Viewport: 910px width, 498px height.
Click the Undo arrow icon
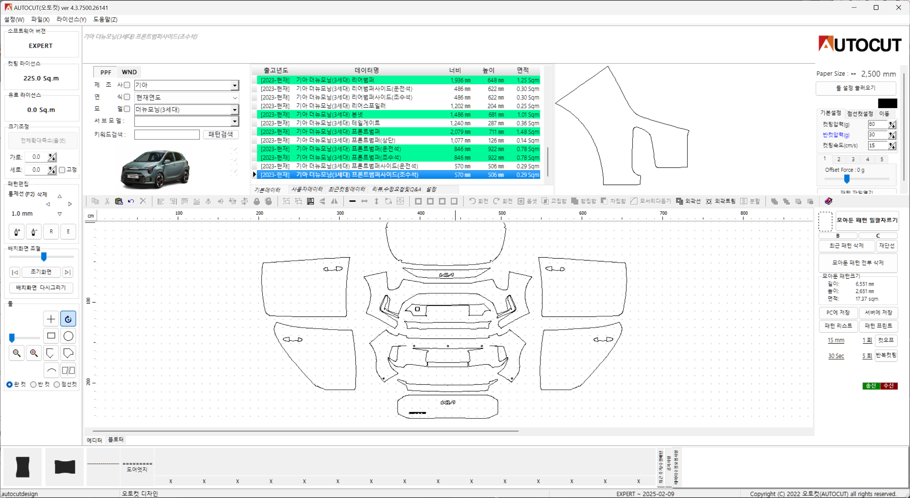pos(131,201)
